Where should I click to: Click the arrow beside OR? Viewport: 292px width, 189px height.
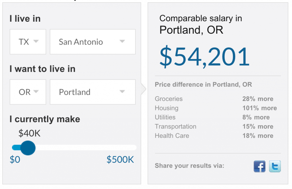(36, 92)
